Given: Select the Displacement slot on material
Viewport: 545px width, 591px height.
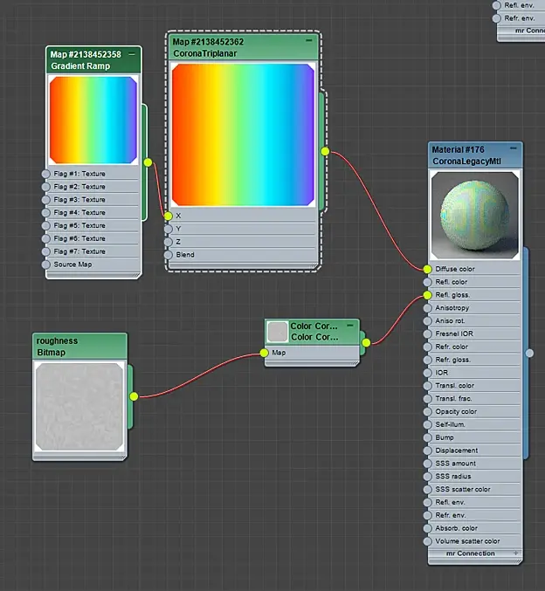Looking at the screenshot, I should pyautogui.click(x=474, y=450).
